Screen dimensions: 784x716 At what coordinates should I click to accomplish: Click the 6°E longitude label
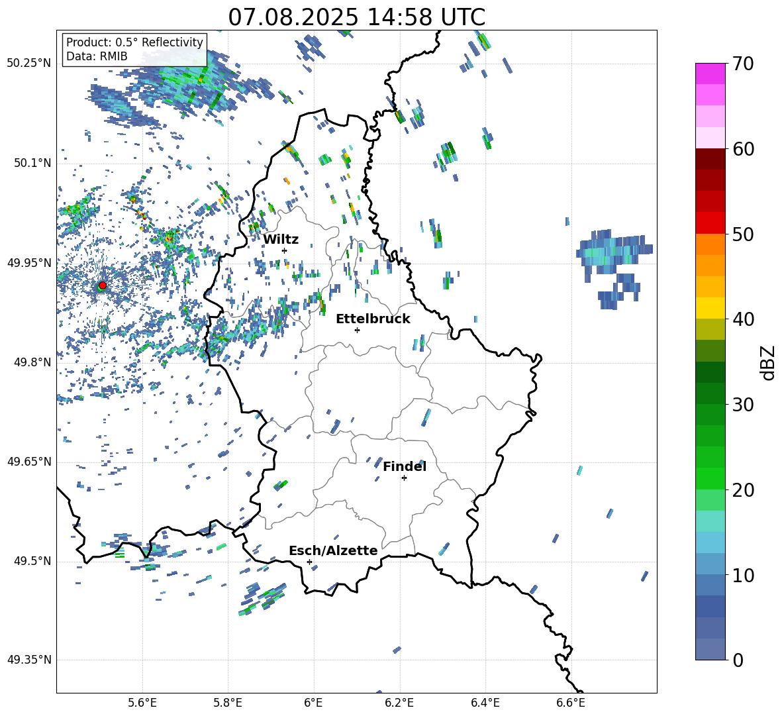313,703
